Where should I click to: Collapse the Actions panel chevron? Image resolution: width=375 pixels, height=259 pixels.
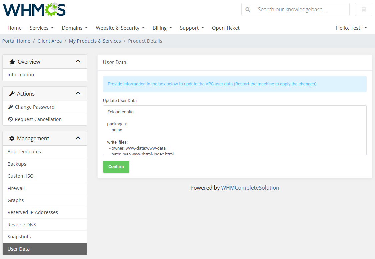[78, 93]
